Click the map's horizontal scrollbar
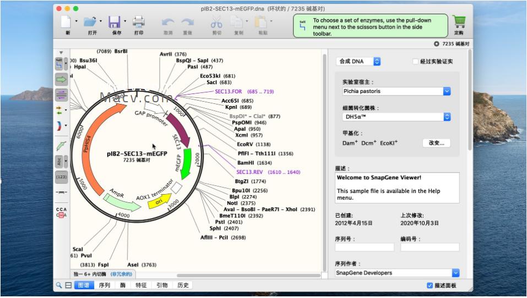 pyautogui.click(x=248, y=276)
